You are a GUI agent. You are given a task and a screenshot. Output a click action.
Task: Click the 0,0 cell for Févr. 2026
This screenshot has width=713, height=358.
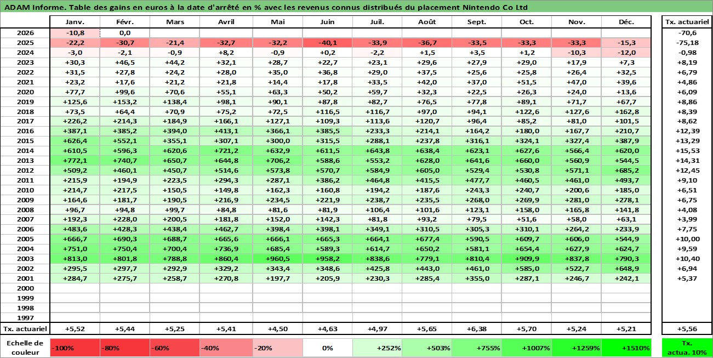(125, 33)
